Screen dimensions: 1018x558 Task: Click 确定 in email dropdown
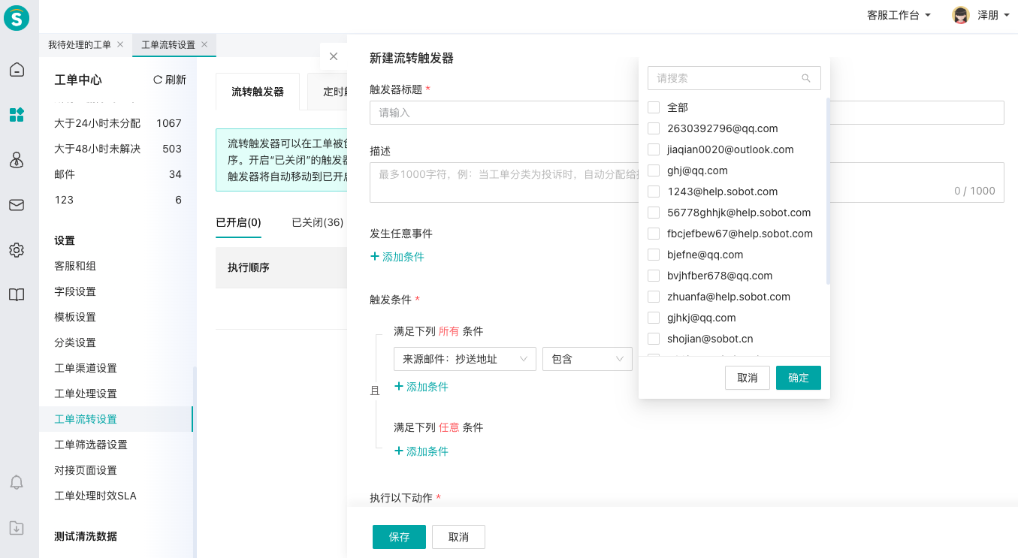[x=799, y=378]
